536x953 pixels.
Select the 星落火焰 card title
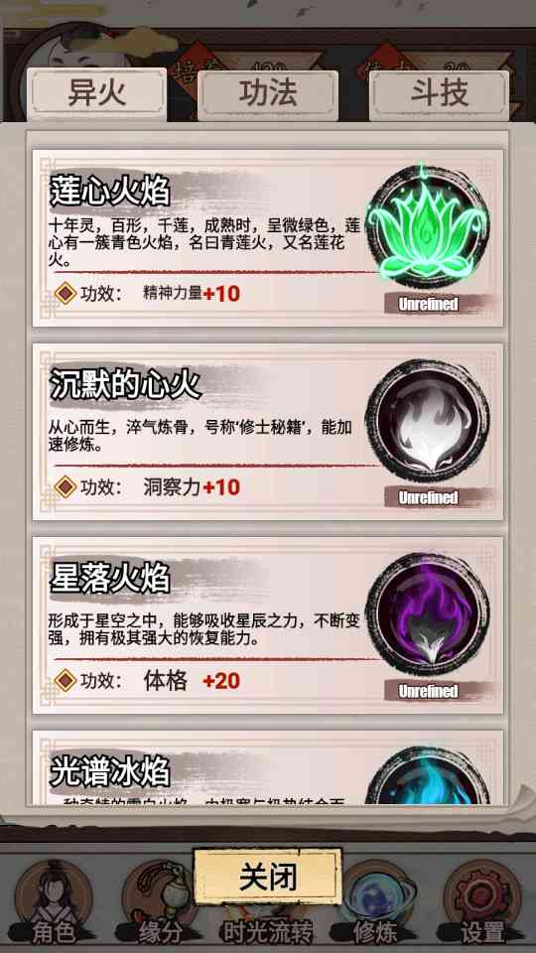click(x=109, y=578)
